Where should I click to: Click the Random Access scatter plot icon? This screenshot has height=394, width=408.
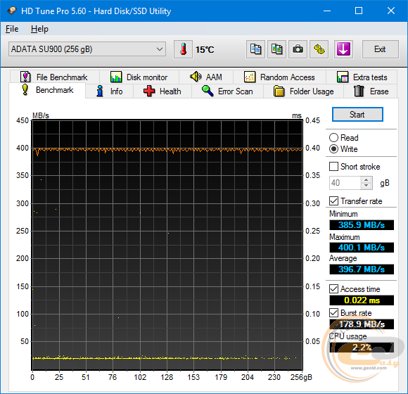point(250,77)
